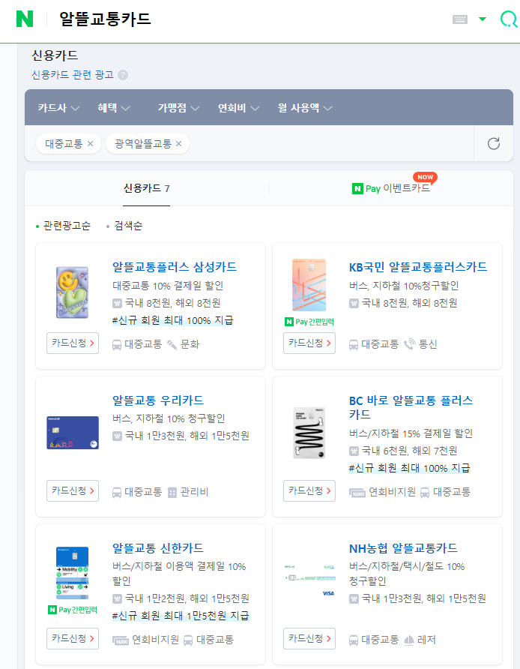Open the BC 바로 card image
This screenshot has height=669, width=520.
309,433
